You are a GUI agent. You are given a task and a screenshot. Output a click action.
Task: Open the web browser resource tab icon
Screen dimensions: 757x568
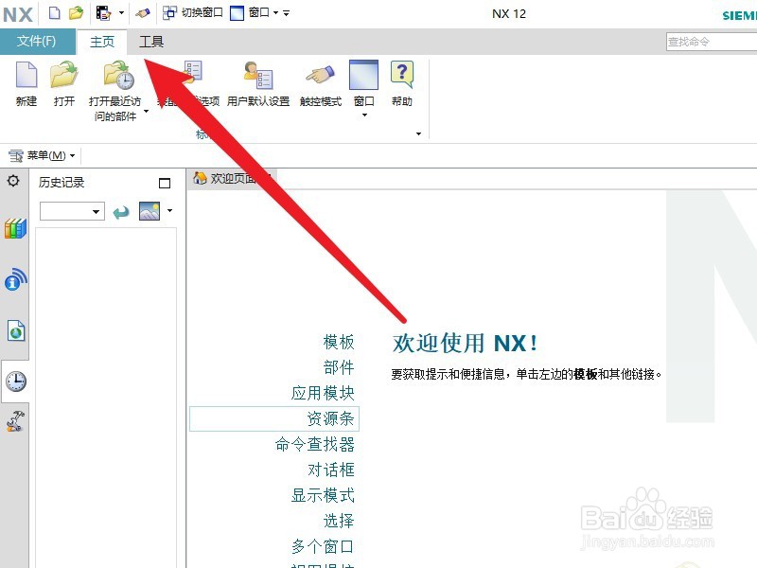pyautogui.click(x=16, y=331)
